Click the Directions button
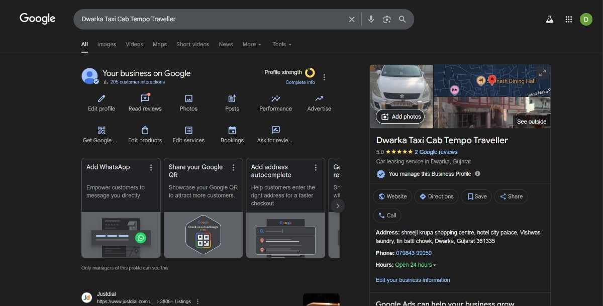Screen dimensions: 603x306 [x=436, y=196]
